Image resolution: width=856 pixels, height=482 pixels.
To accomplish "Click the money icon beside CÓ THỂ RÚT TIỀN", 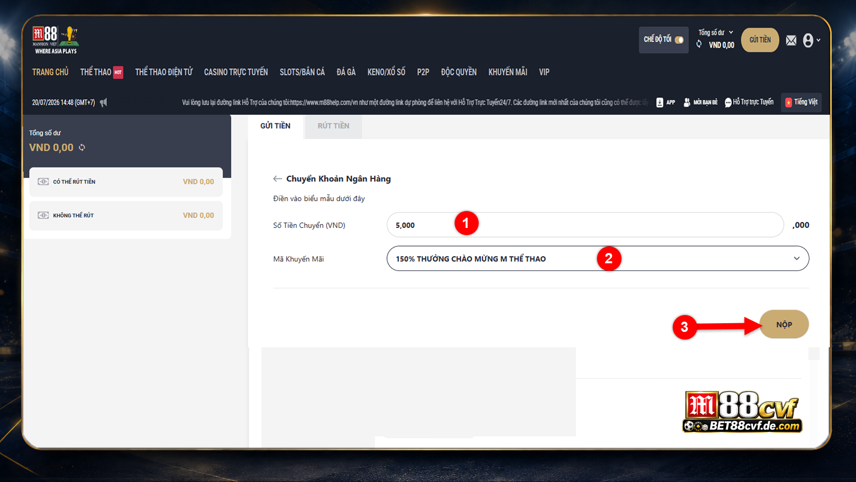I will coord(44,182).
